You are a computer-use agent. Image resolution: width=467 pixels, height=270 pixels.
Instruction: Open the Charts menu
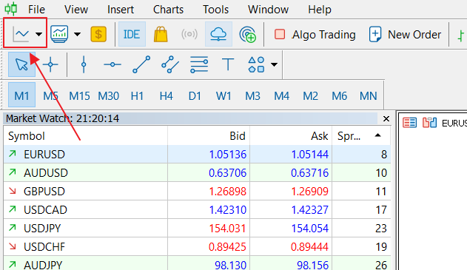pos(168,10)
